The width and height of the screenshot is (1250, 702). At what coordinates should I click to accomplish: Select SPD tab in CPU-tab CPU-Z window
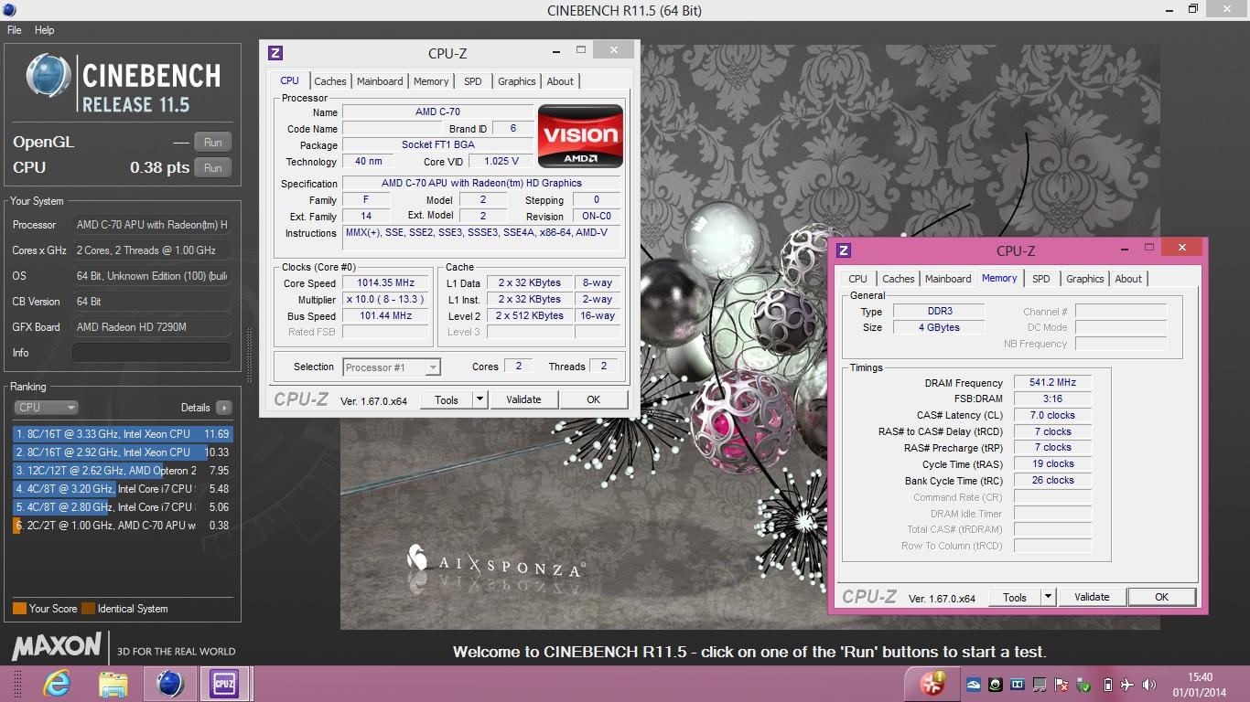472,81
